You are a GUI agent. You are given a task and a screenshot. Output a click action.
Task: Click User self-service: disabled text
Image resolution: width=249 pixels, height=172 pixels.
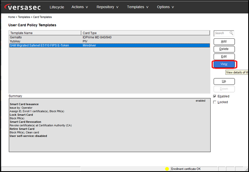(x=28, y=136)
